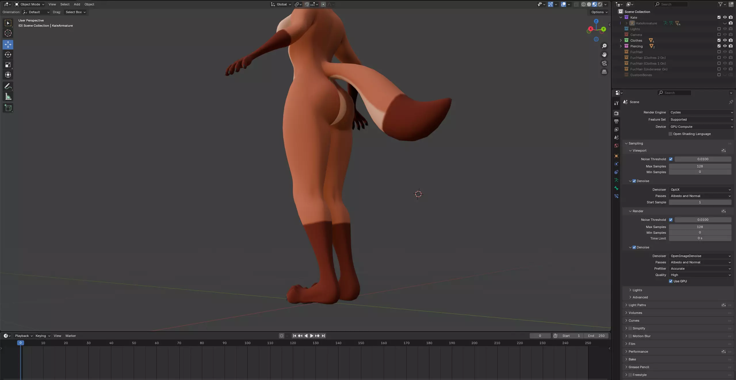Switch to wireframe viewport shading
Viewport: 736px width, 380px height.
584,4
